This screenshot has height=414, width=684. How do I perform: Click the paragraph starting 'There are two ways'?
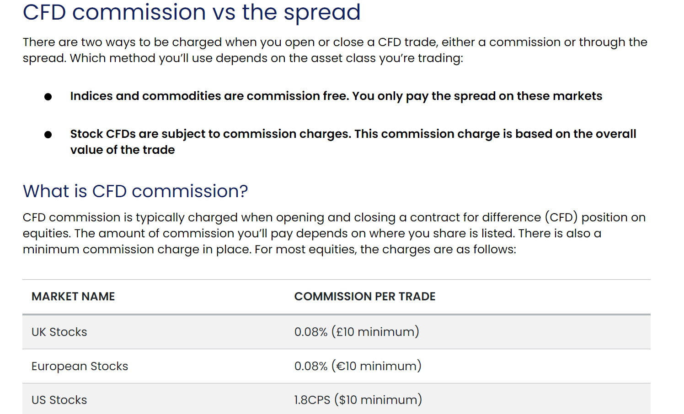tap(335, 50)
